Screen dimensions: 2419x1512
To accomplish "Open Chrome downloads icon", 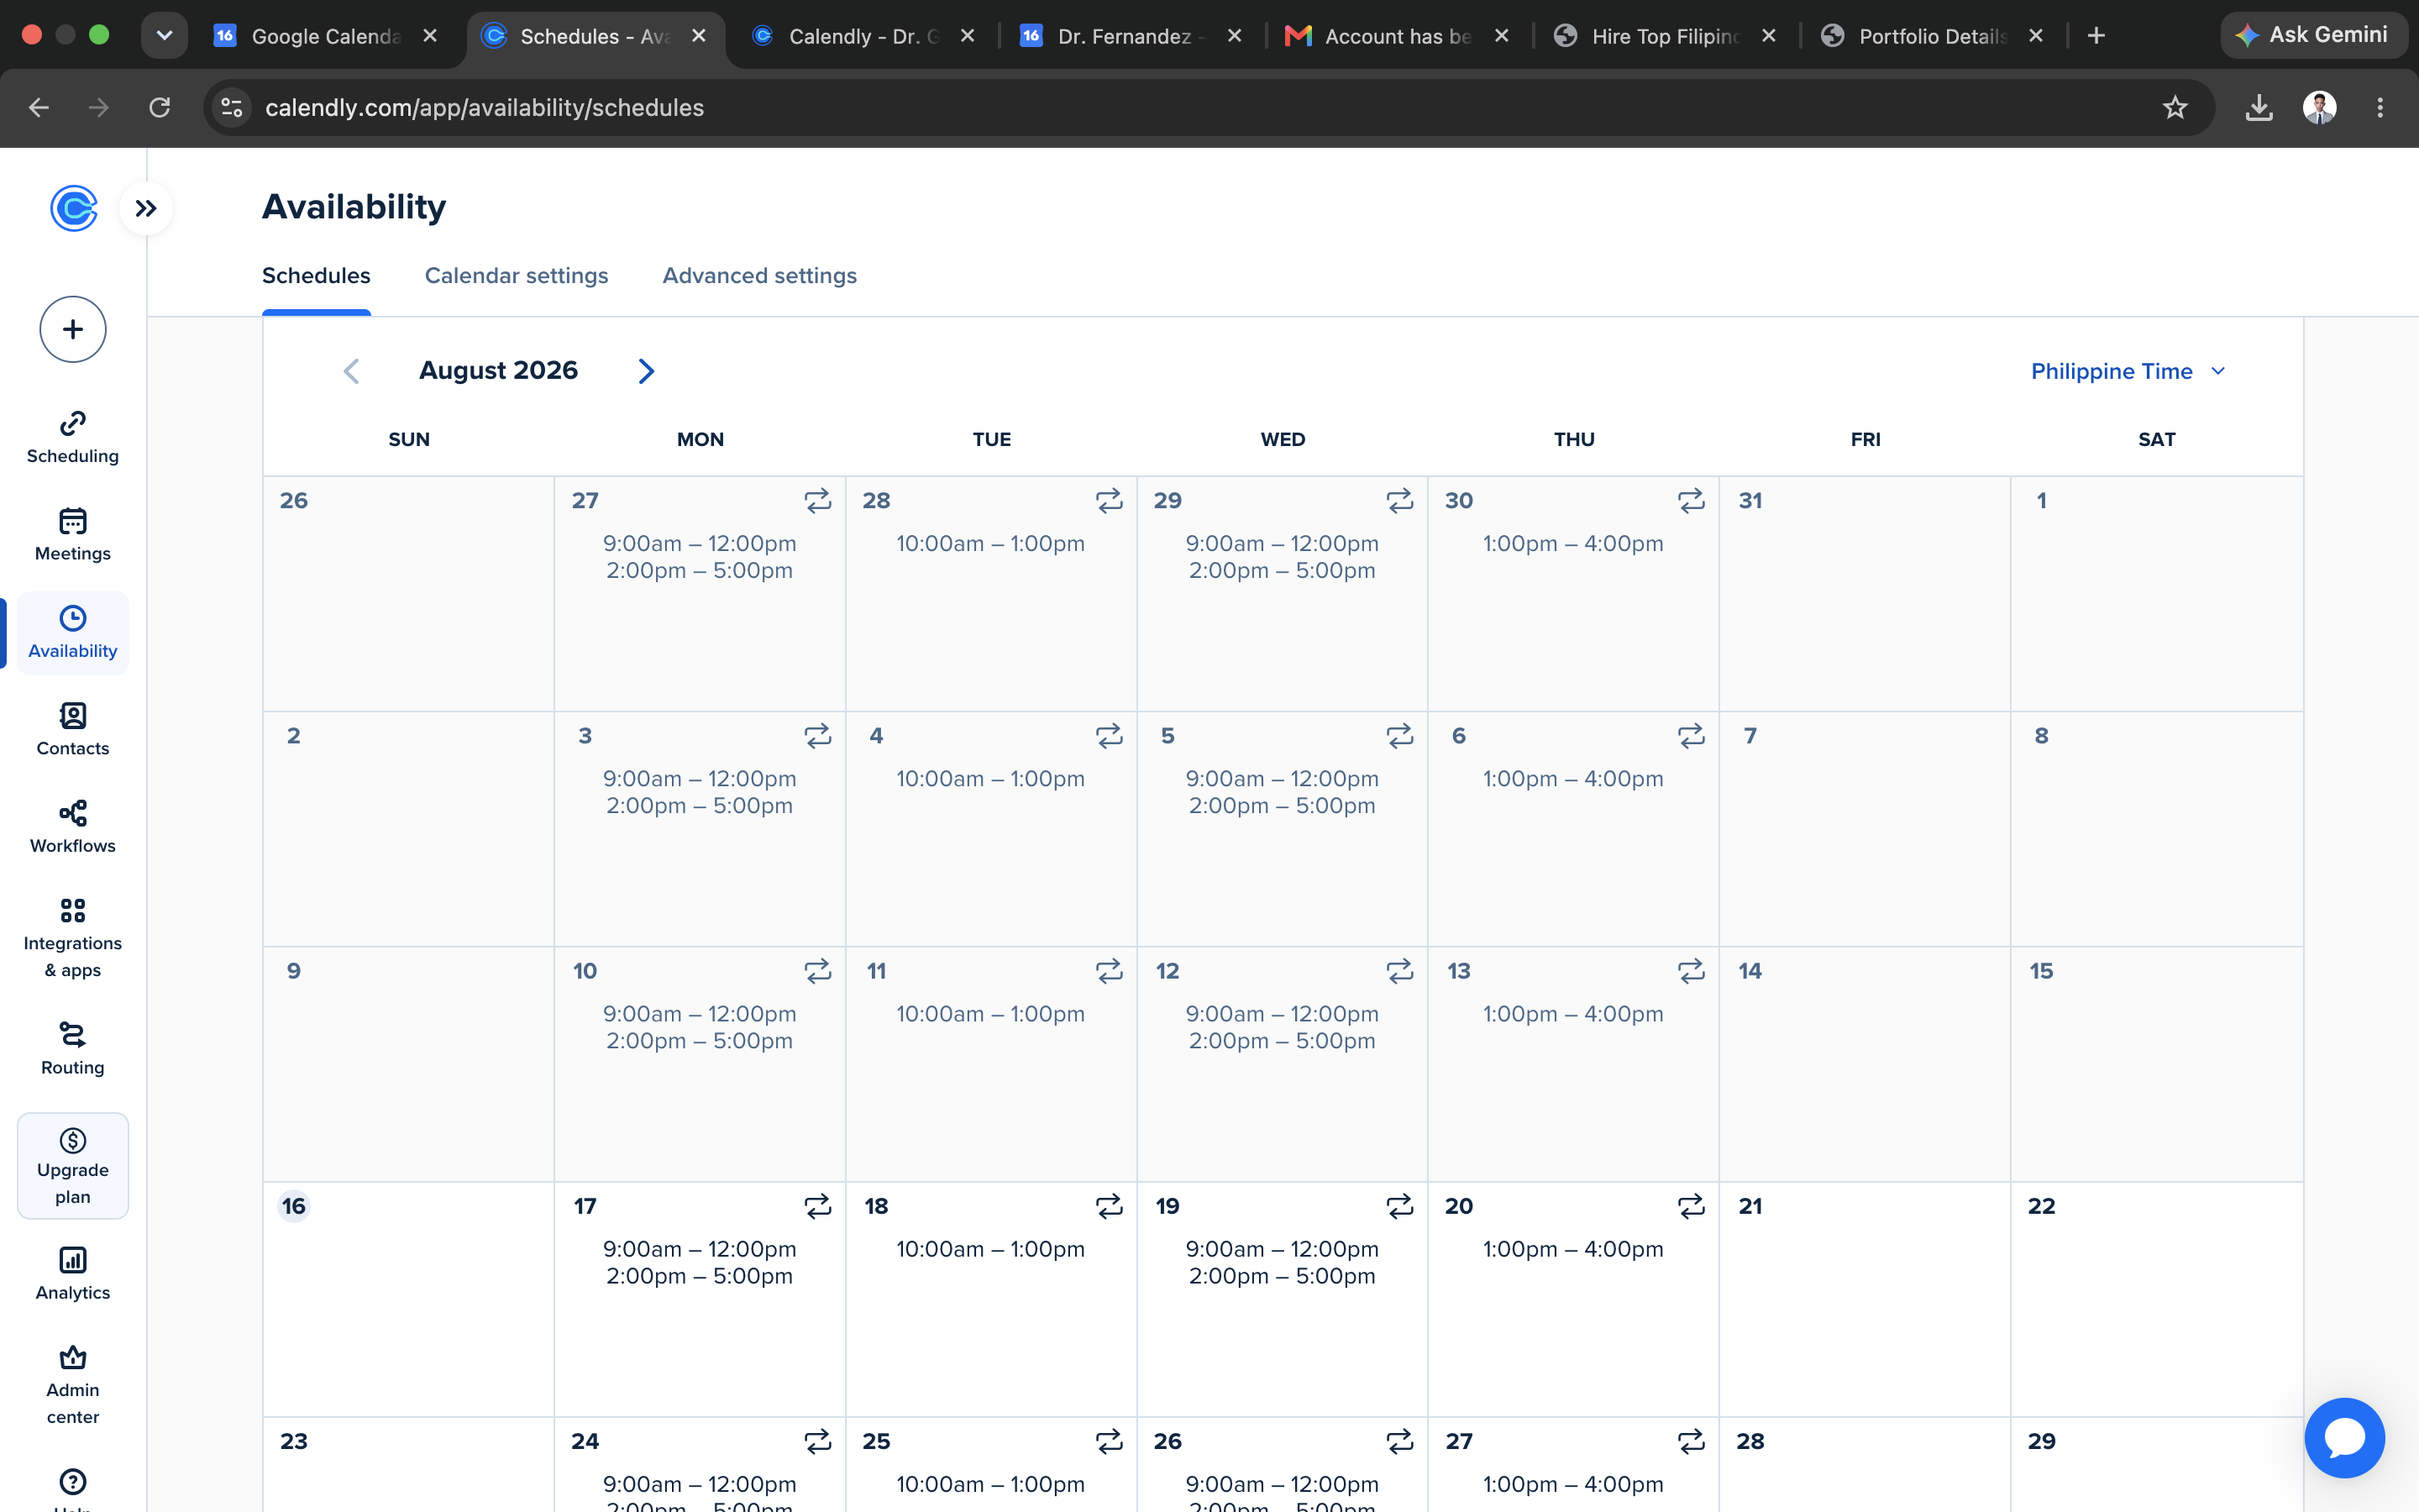I will tap(2259, 108).
